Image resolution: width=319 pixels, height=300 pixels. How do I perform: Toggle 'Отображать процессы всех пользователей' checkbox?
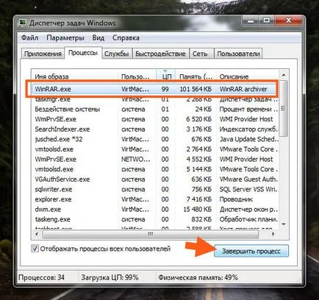coord(35,249)
